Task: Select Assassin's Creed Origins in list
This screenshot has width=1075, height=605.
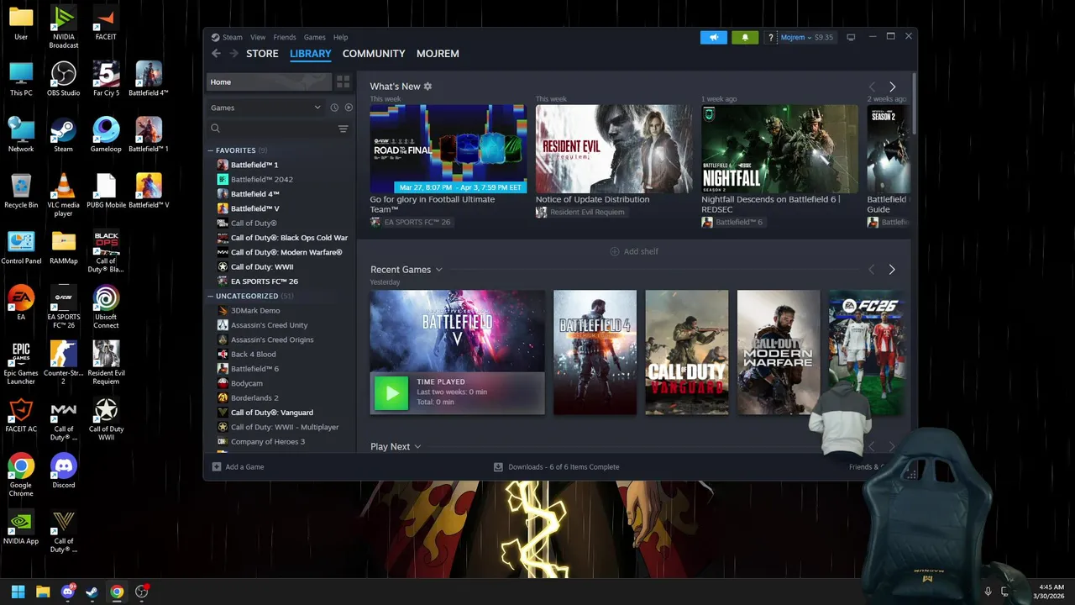Action: (x=272, y=339)
